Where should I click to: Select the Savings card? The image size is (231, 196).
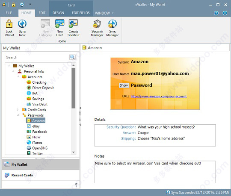pyautogui.click(x=36, y=99)
